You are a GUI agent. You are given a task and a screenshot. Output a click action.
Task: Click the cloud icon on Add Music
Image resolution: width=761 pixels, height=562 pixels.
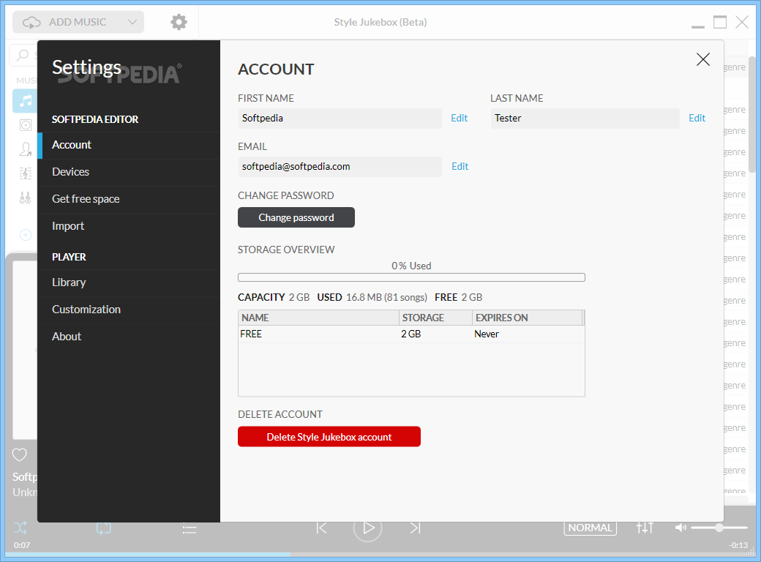point(31,22)
